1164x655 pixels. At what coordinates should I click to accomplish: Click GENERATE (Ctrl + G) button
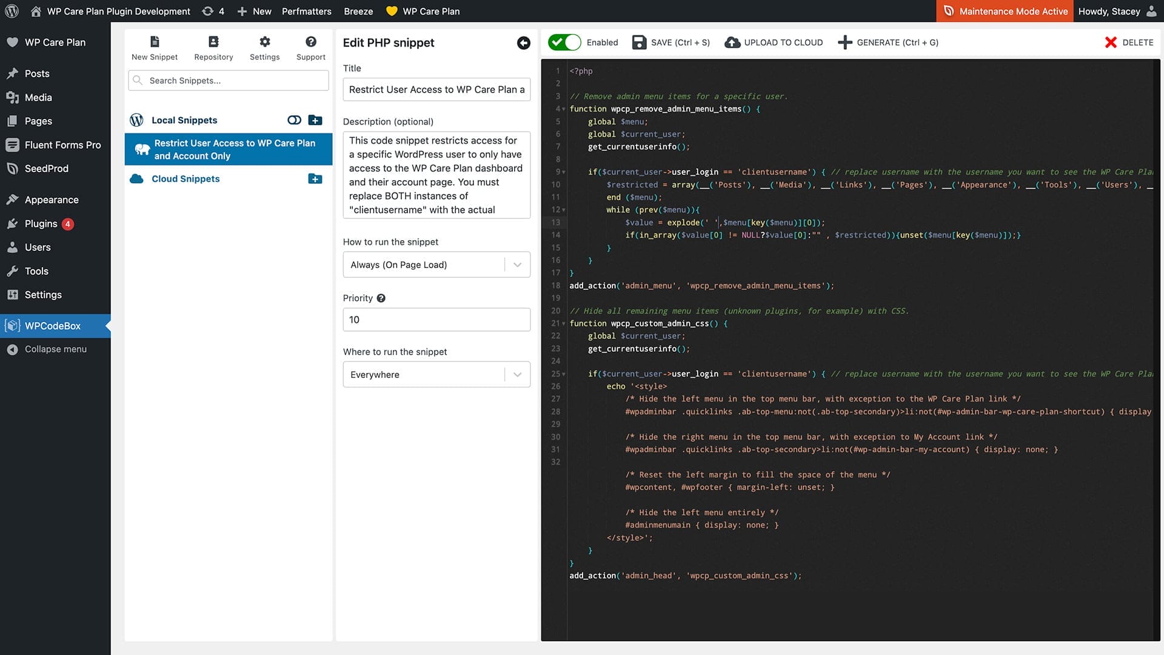(x=888, y=42)
